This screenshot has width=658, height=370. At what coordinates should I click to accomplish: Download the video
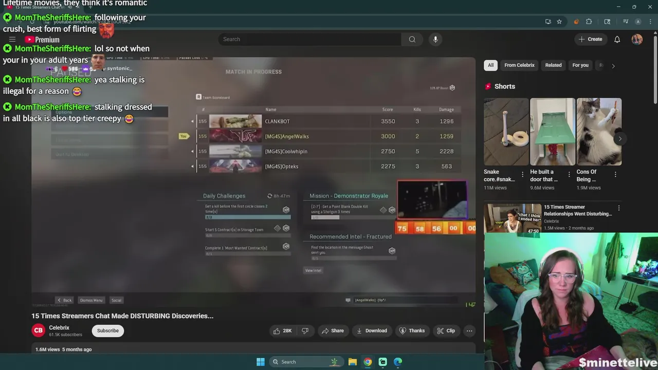click(372, 330)
